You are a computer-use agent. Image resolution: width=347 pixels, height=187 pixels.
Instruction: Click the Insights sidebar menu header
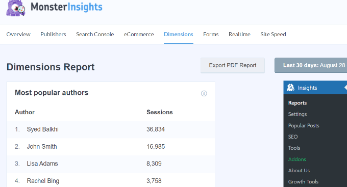click(315, 88)
